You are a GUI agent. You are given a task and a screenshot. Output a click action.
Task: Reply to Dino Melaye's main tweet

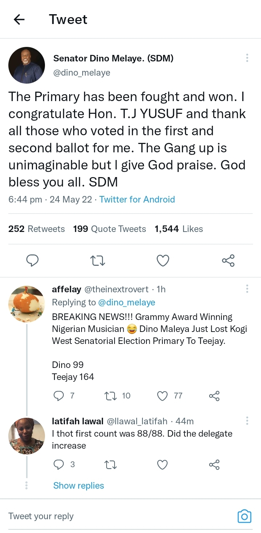33,260
